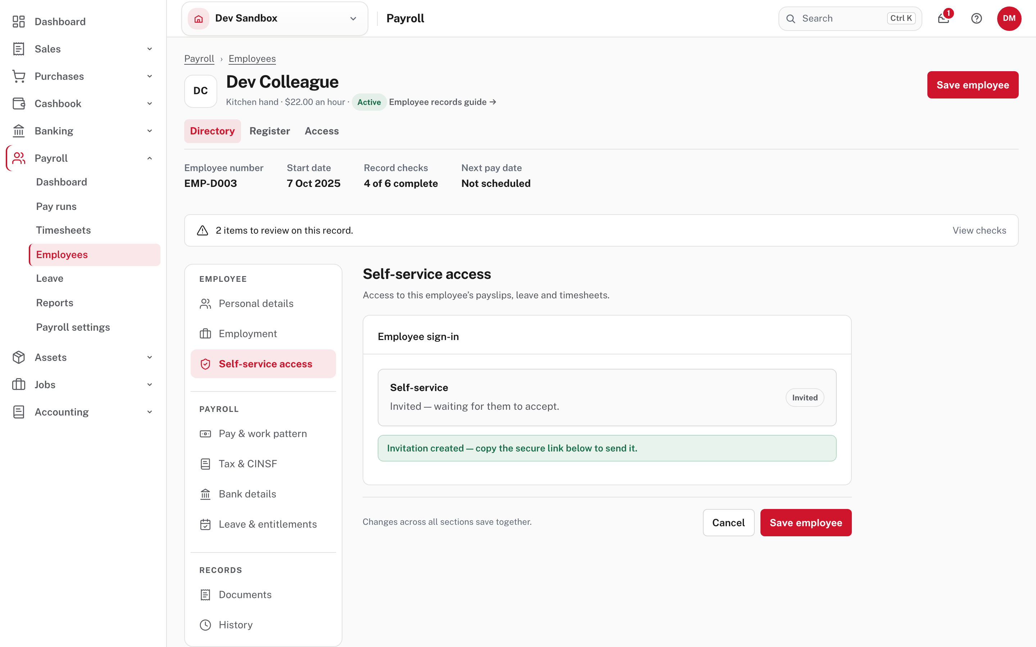Click the View checks link

point(979,230)
